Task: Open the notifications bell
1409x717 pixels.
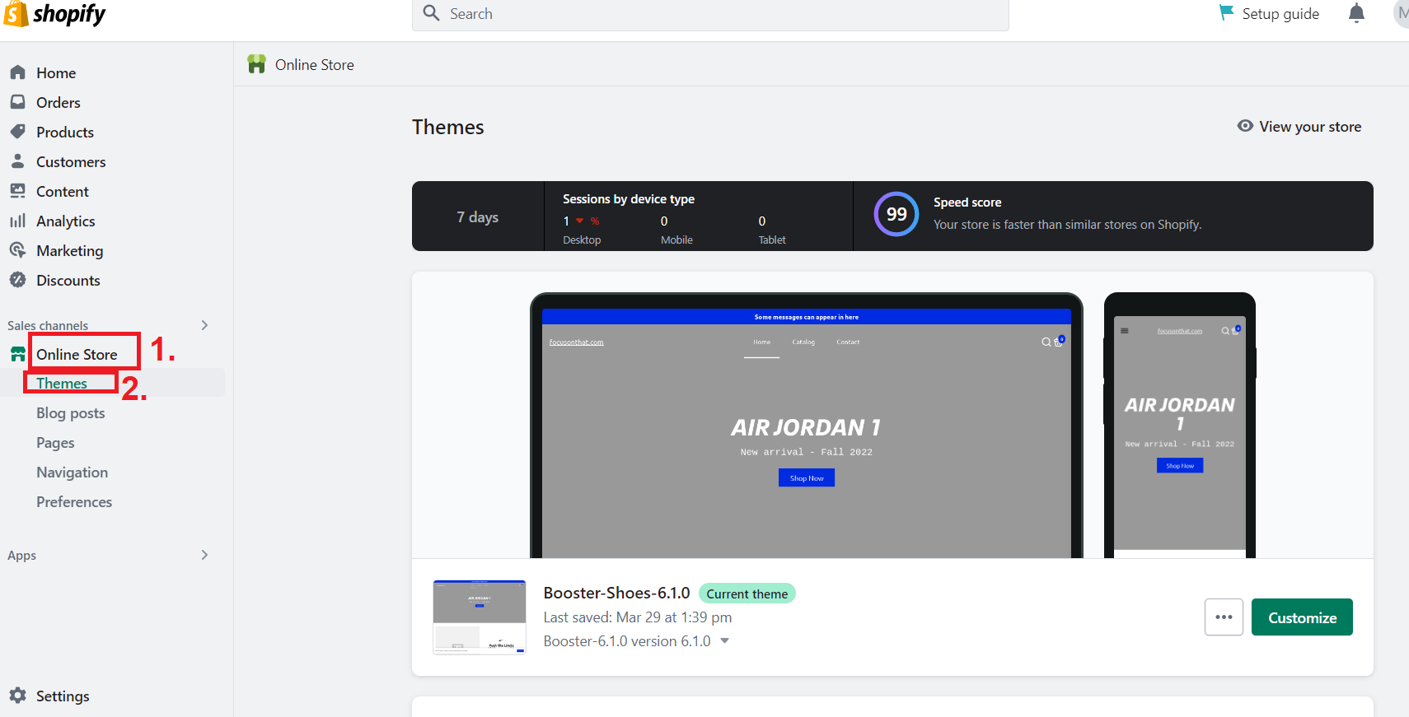Action: coord(1356,13)
